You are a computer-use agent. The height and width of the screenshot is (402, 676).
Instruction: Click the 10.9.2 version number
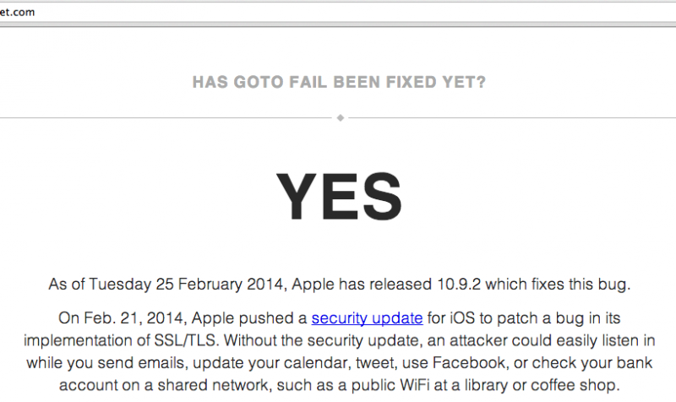tap(459, 285)
